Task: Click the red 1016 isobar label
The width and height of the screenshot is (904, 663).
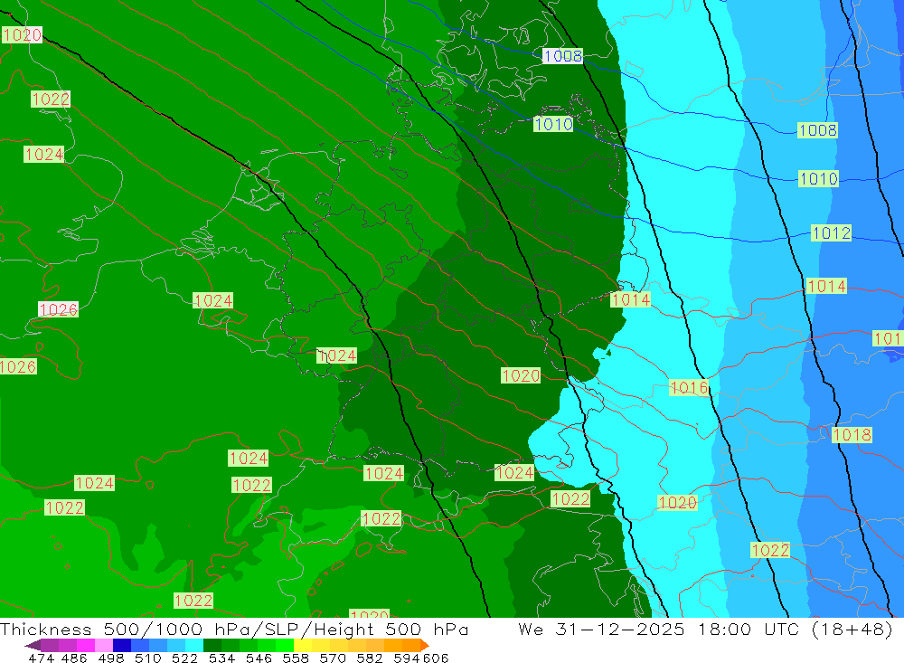Action: pos(689,388)
